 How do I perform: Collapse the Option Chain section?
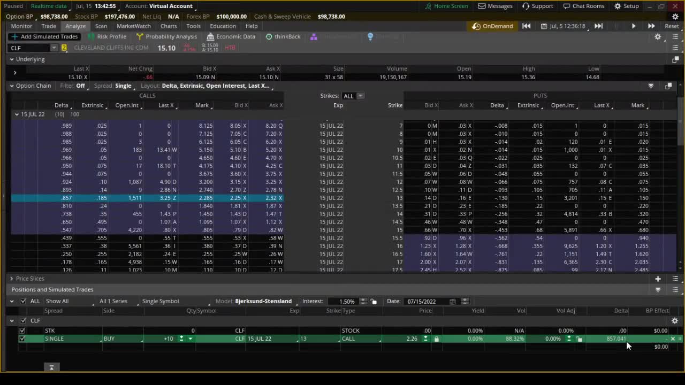point(11,86)
